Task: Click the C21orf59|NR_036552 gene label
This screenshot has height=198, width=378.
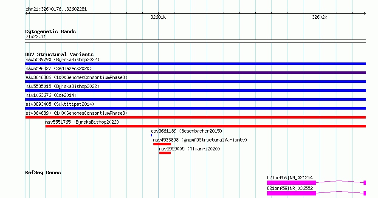Action: [290, 188]
